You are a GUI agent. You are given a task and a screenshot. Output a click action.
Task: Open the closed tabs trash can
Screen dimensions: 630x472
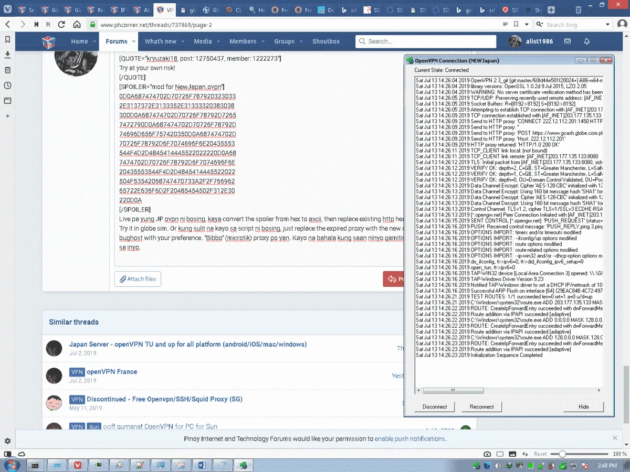click(x=578, y=9)
